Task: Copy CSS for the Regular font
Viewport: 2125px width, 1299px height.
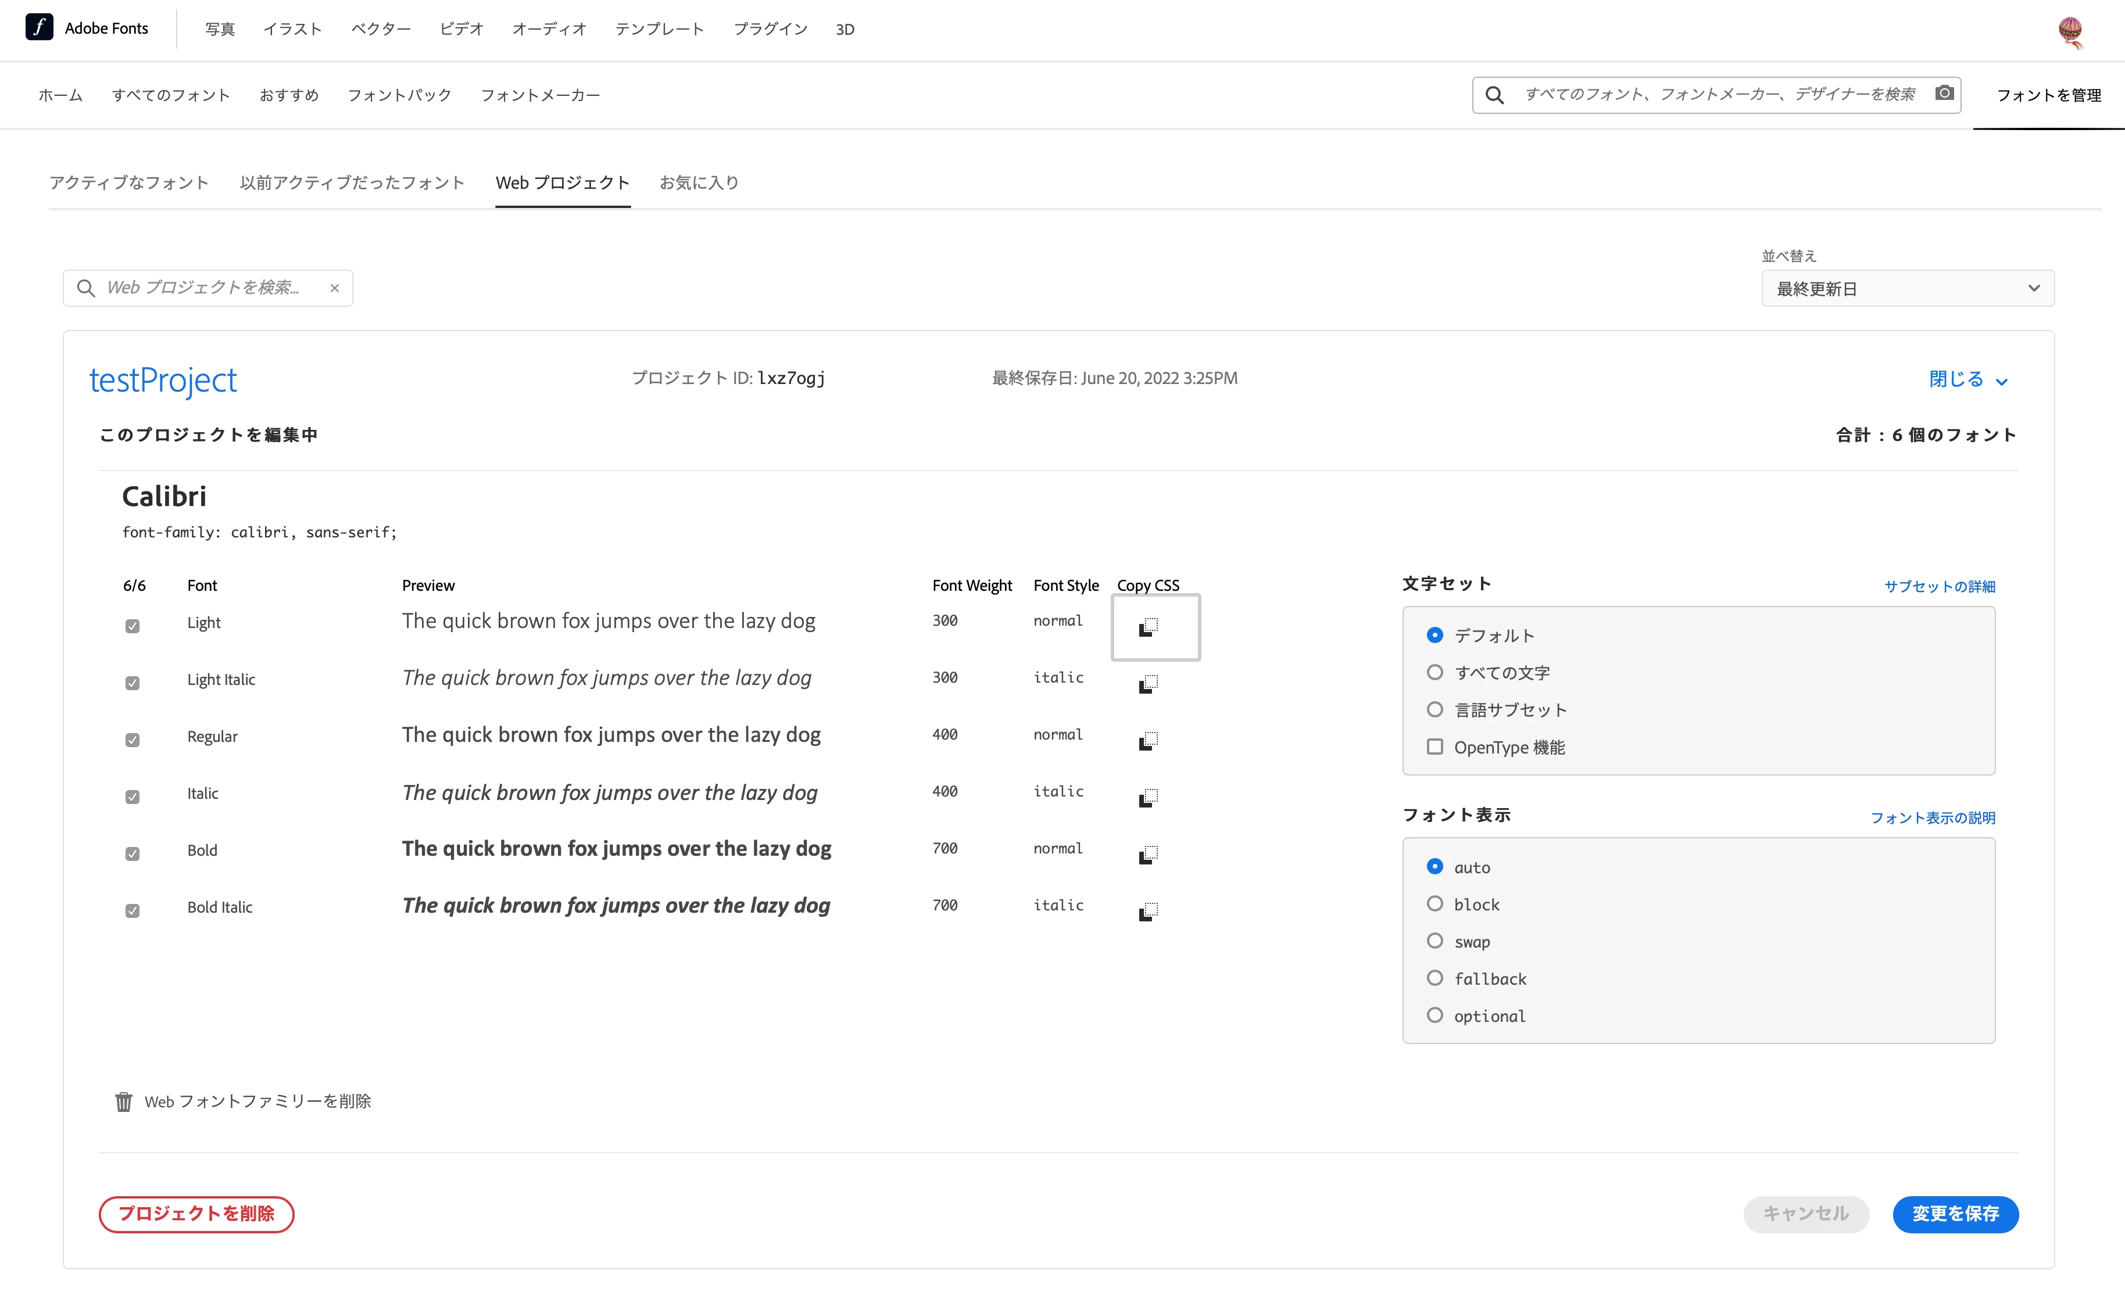Action: tap(1148, 741)
